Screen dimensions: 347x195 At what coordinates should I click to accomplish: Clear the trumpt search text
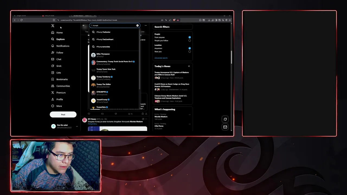click(x=137, y=25)
